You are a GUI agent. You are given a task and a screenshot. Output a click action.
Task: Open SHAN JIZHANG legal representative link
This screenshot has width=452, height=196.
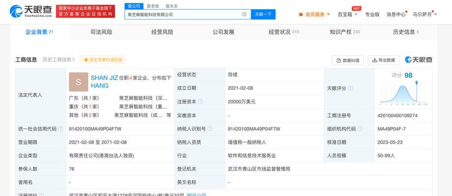pyautogui.click(x=104, y=82)
